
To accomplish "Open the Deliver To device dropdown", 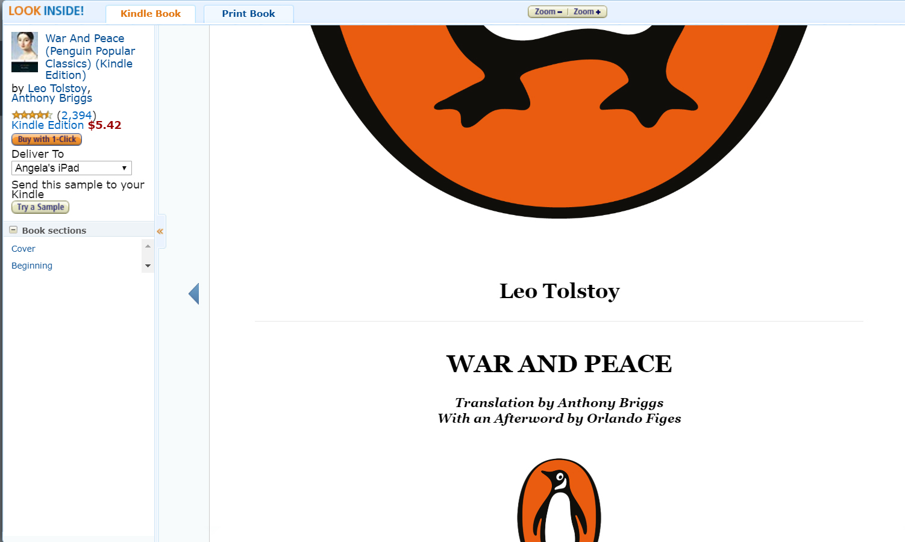I will click(x=72, y=168).
